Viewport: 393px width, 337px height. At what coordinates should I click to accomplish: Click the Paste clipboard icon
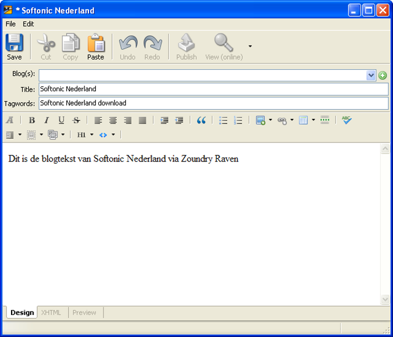pyautogui.click(x=96, y=43)
